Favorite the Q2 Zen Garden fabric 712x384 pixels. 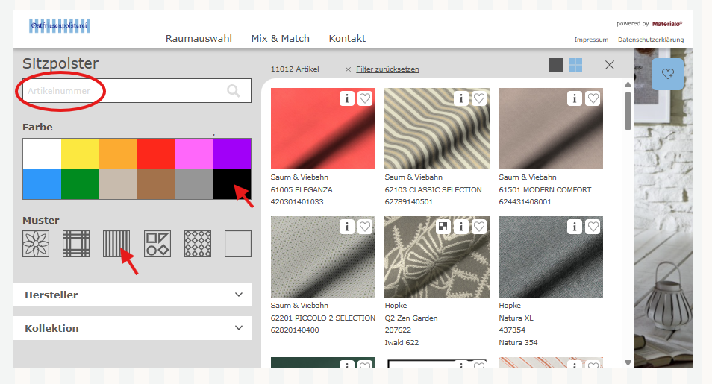click(479, 227)
